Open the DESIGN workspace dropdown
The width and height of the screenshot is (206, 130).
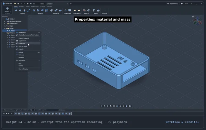pos(7,10)
